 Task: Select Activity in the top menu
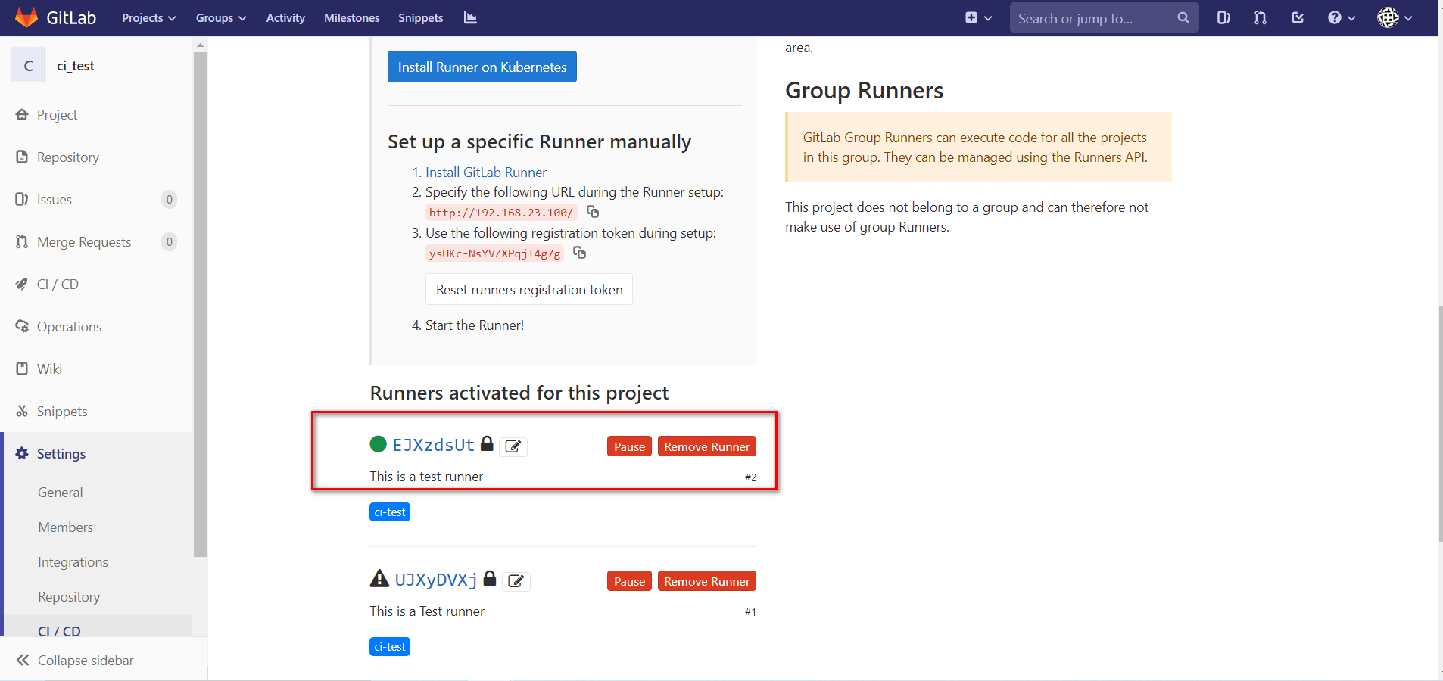pyautogui.click(x=285, y=17)
